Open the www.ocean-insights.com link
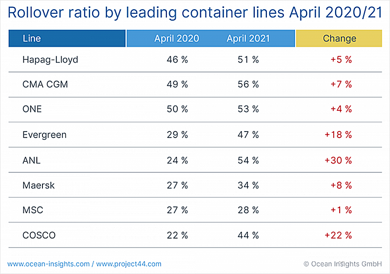390x274 pixels. [x=48, y=264]
